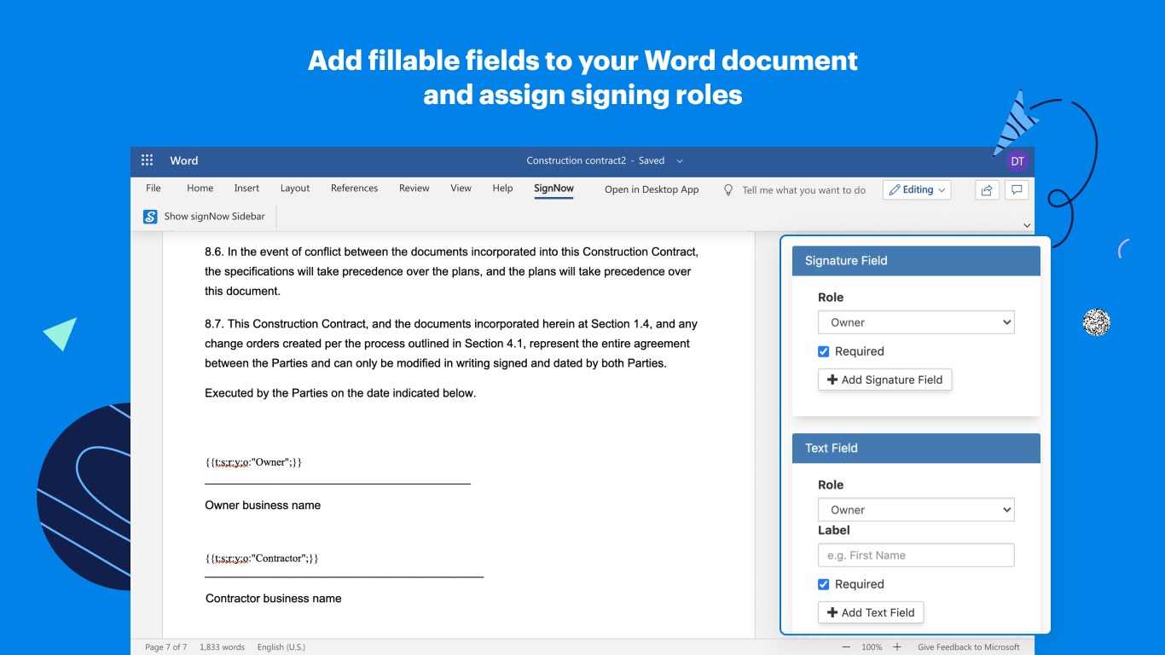The image size is (1165, 655).
Task: Switch to the Home tab
Action: point(200,188)
